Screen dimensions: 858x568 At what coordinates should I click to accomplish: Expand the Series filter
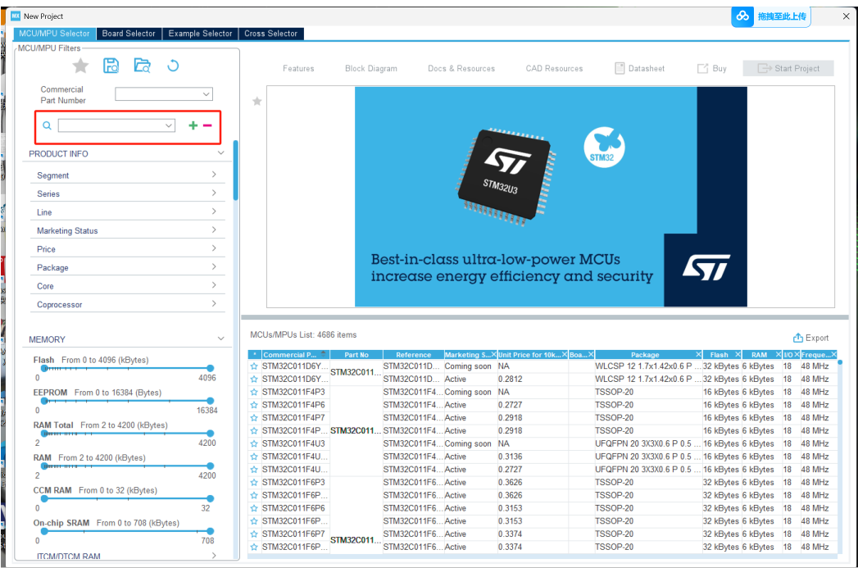point(214,193)
